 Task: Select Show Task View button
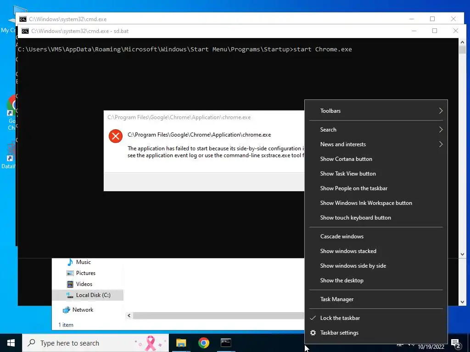click(376, 174)
